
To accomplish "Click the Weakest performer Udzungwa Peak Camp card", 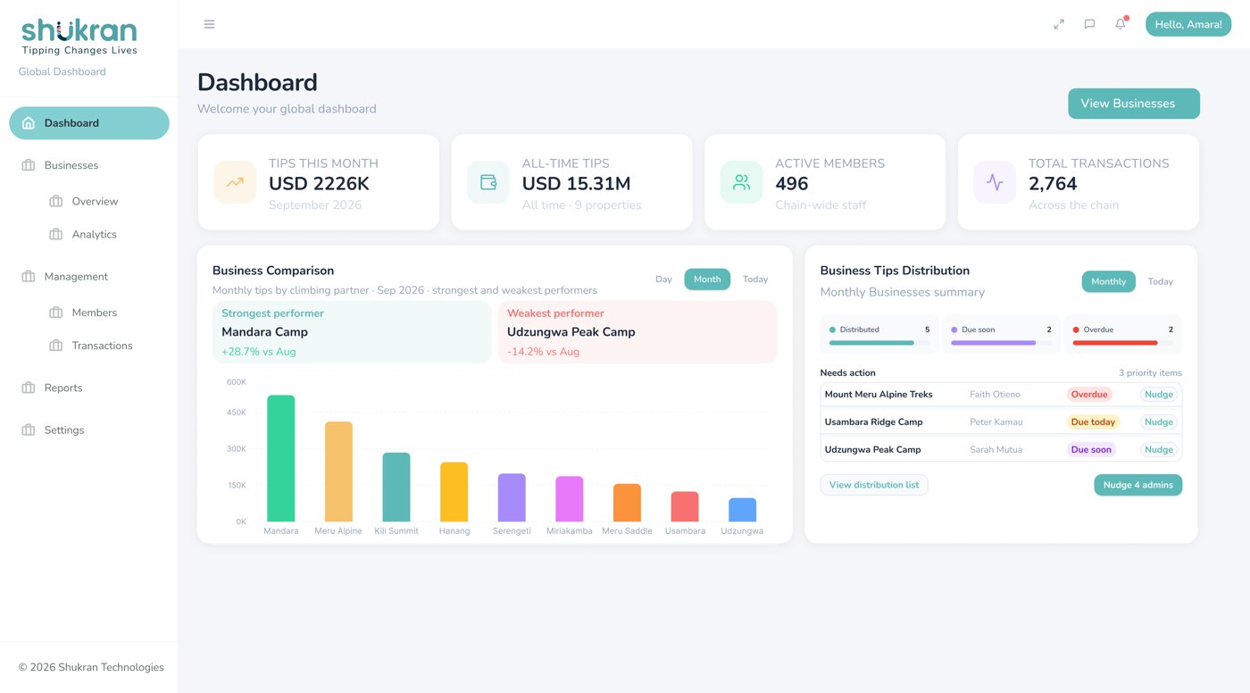I will (x=637, y=332).
